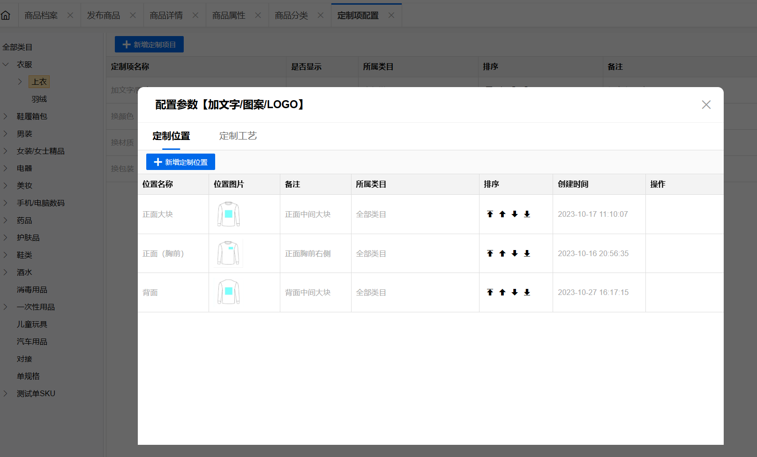This screenshot has width=757, height=457.
Task: Collapse the 衣服 category tree node
Action: 6,65
